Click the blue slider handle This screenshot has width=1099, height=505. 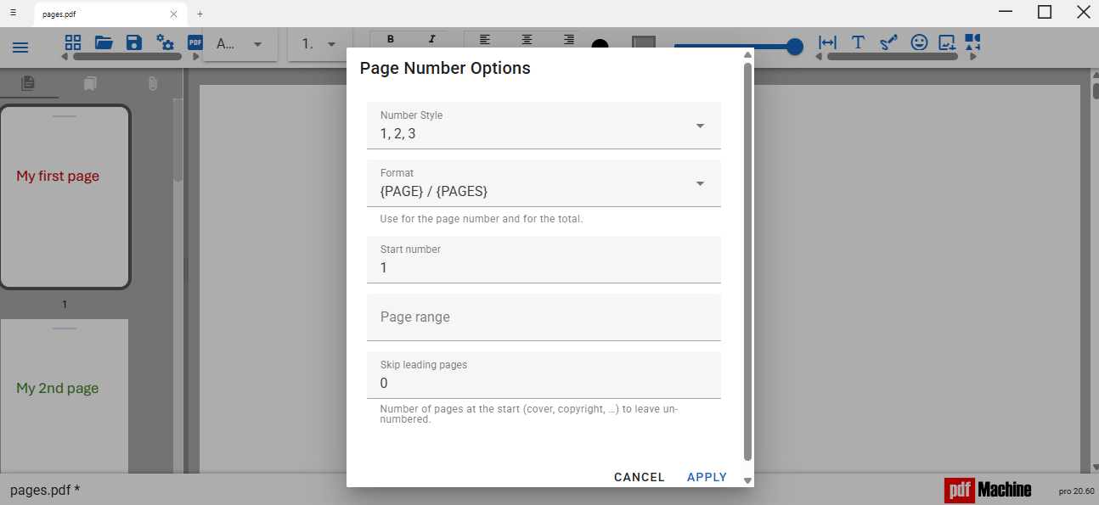tap(795, 46)
